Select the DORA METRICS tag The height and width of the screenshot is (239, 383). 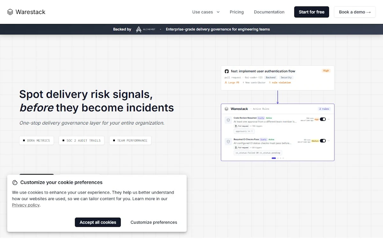click(36, 141)
